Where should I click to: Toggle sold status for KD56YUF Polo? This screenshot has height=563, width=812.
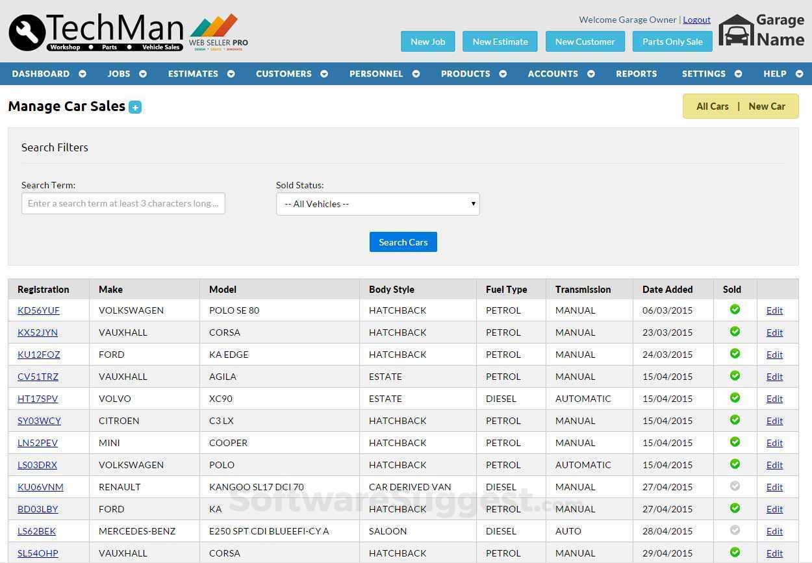pyautogui.click(x=735, y=310)
